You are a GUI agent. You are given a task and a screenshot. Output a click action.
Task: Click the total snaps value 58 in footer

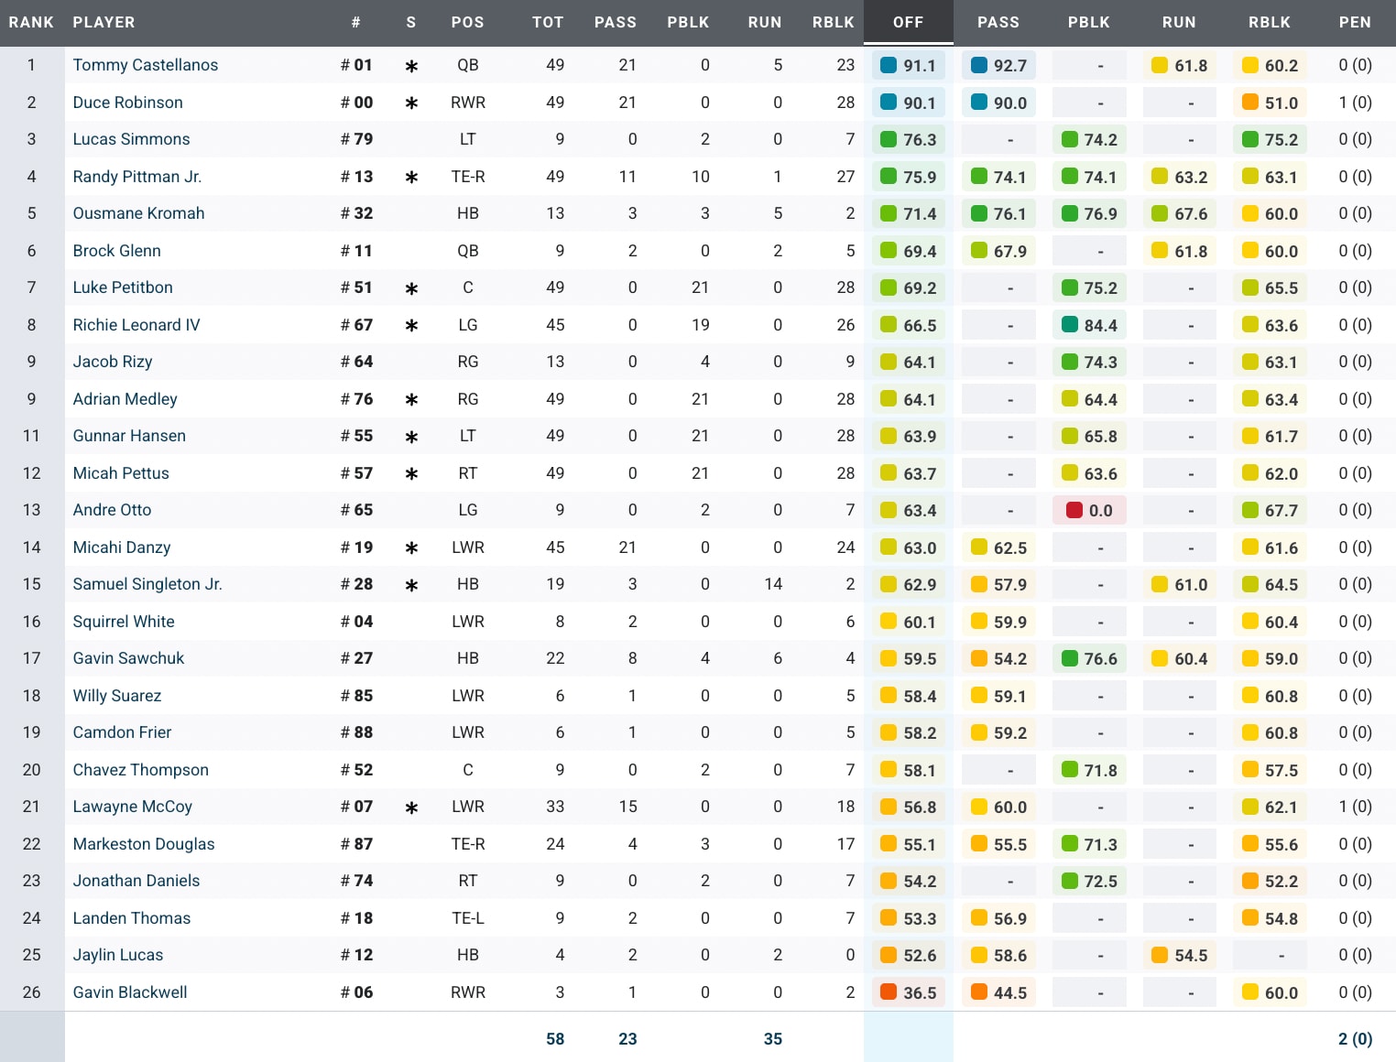coord(555,1039)
